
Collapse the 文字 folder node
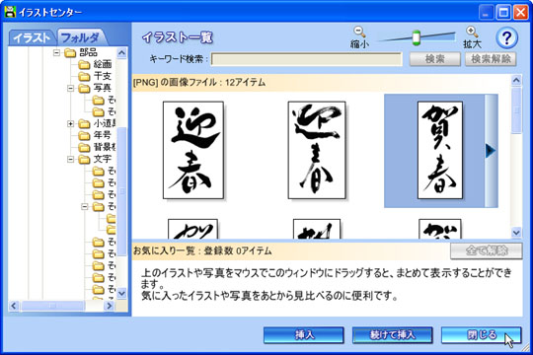click(x=70, y=160)
